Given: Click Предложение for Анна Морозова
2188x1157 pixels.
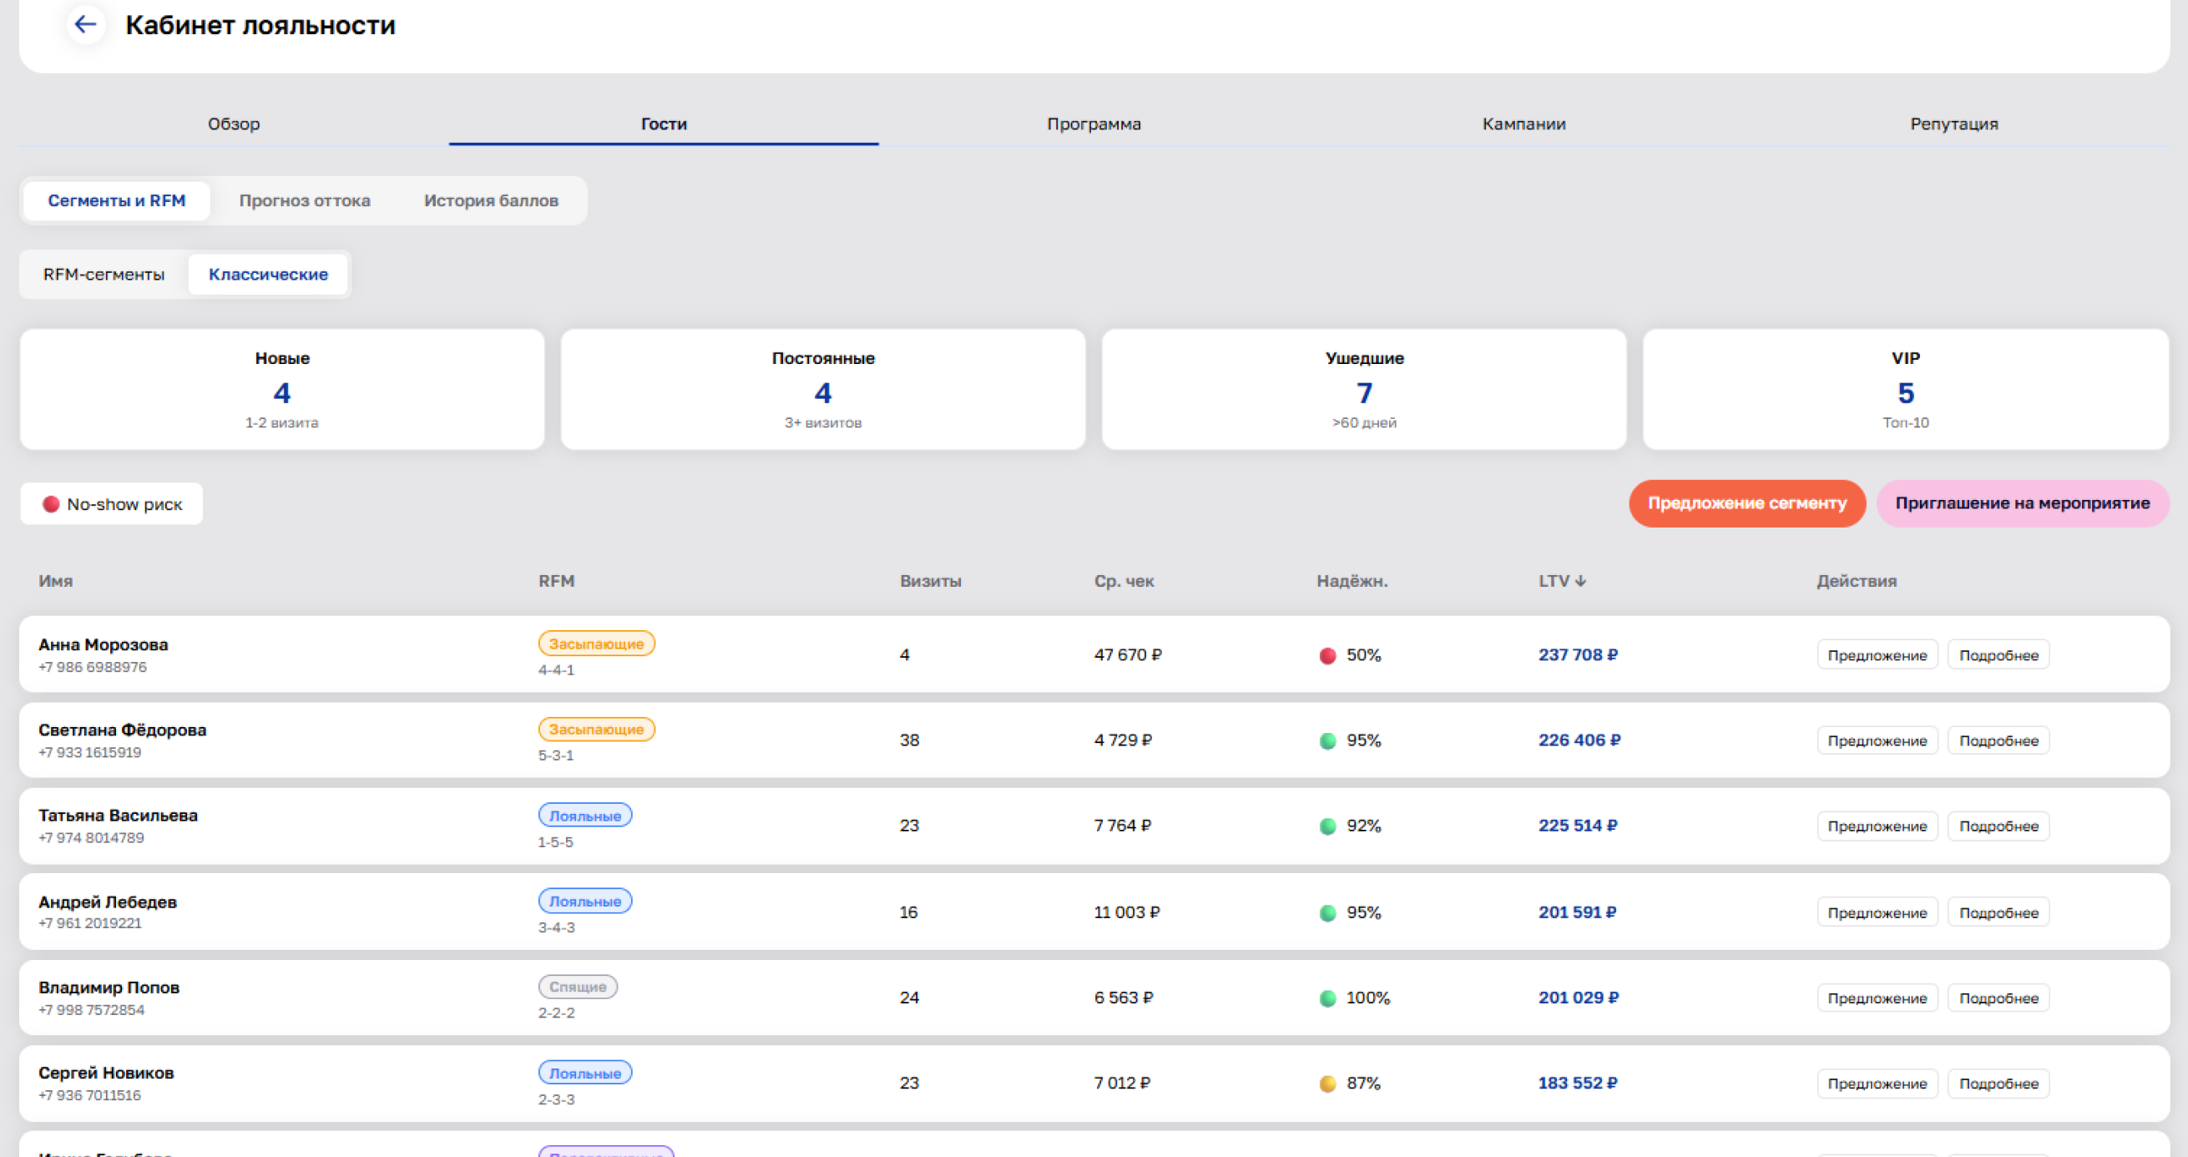Looking at the screenshot, I should (x=1877, y=655).
